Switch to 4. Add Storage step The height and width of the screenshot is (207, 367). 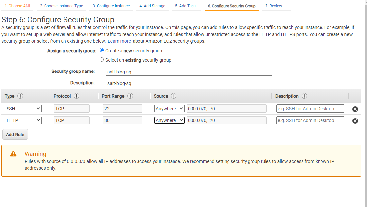[152, 6]
